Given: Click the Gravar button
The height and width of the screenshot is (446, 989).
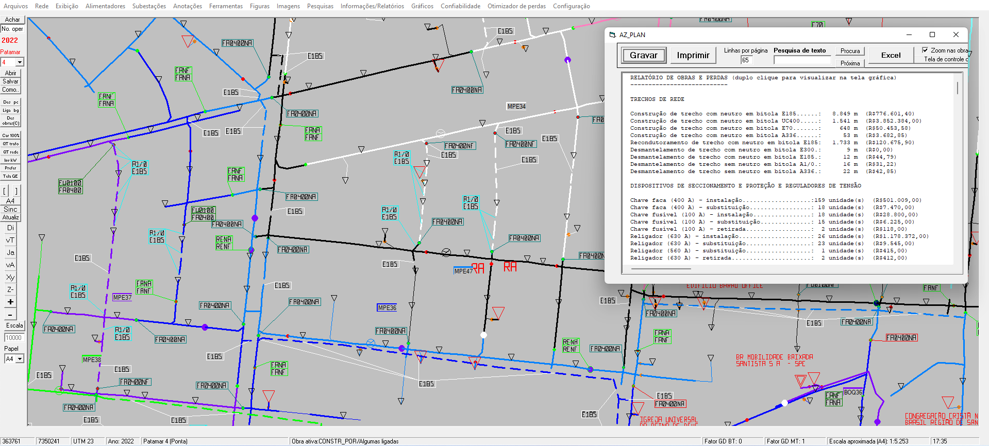Looking at the screenshot, I should 643,55.
